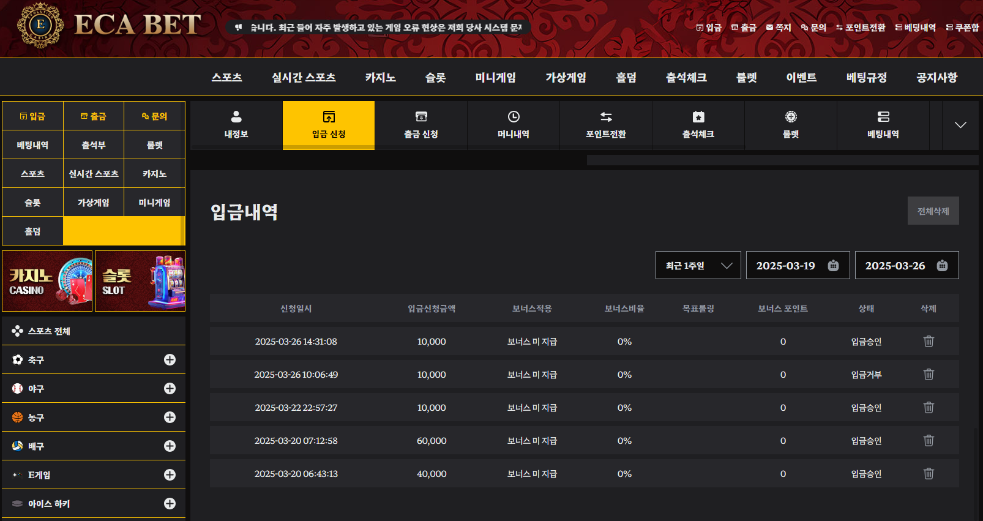
Task: Click trash icon for 60,000 deposit
Action: [x=929, y=441]
